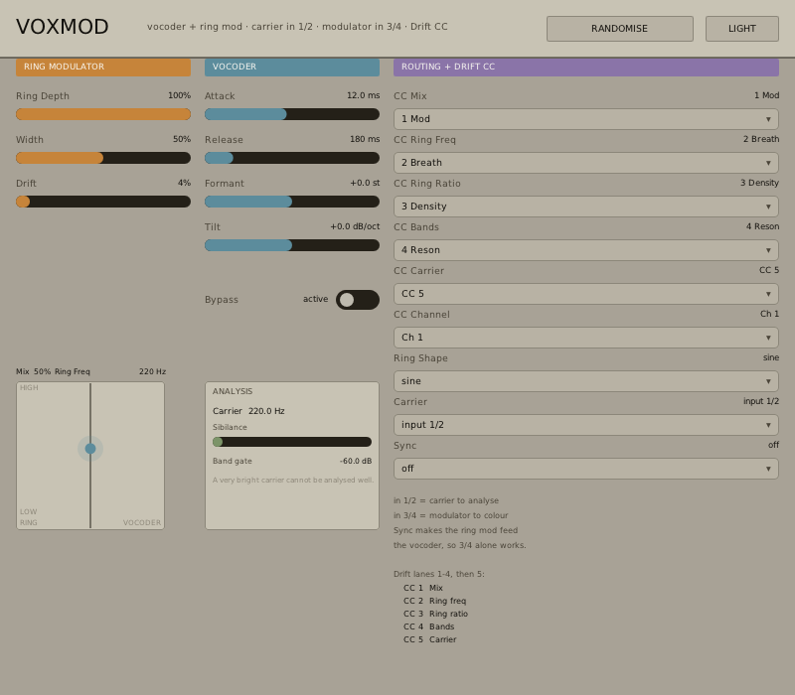This screenshot has width=795, height=695.
Task: Click the VOCODER section header
Action: coord(292,67)
